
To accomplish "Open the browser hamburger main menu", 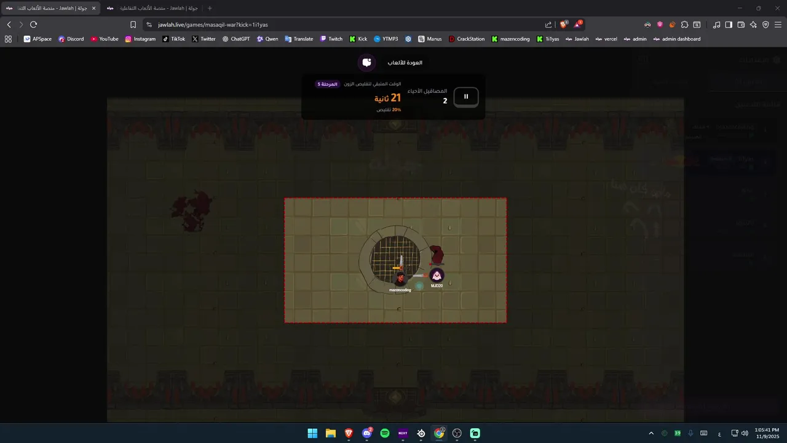I will click(778, 25).
